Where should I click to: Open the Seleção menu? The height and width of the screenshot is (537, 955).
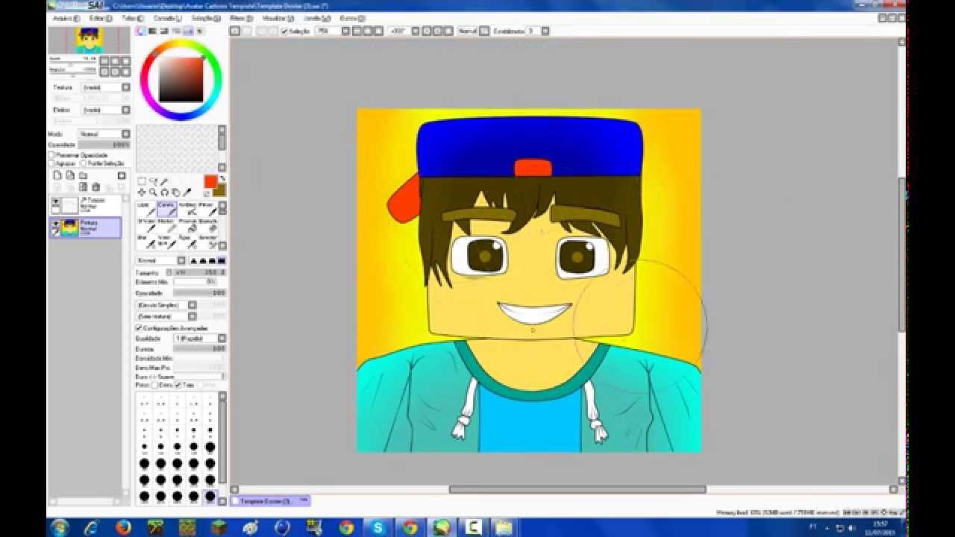tap(206, 18)
